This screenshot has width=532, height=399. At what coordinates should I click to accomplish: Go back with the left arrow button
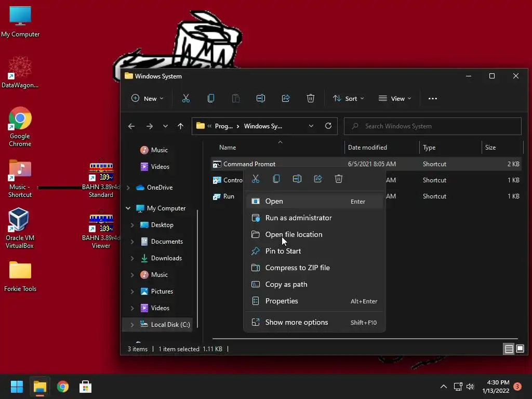131,126
